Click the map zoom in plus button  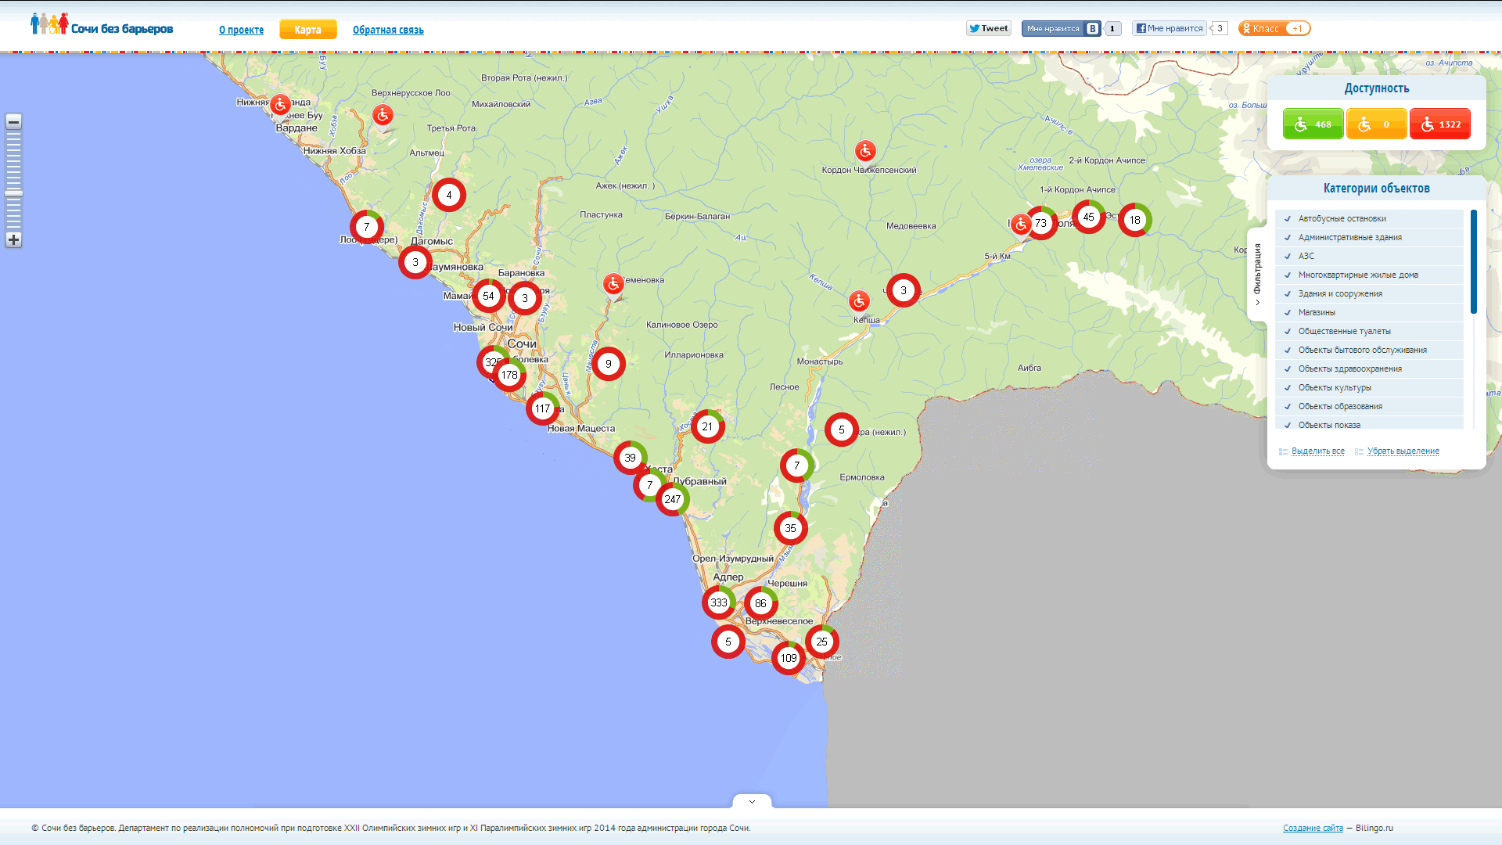click(x=13, y=239)
